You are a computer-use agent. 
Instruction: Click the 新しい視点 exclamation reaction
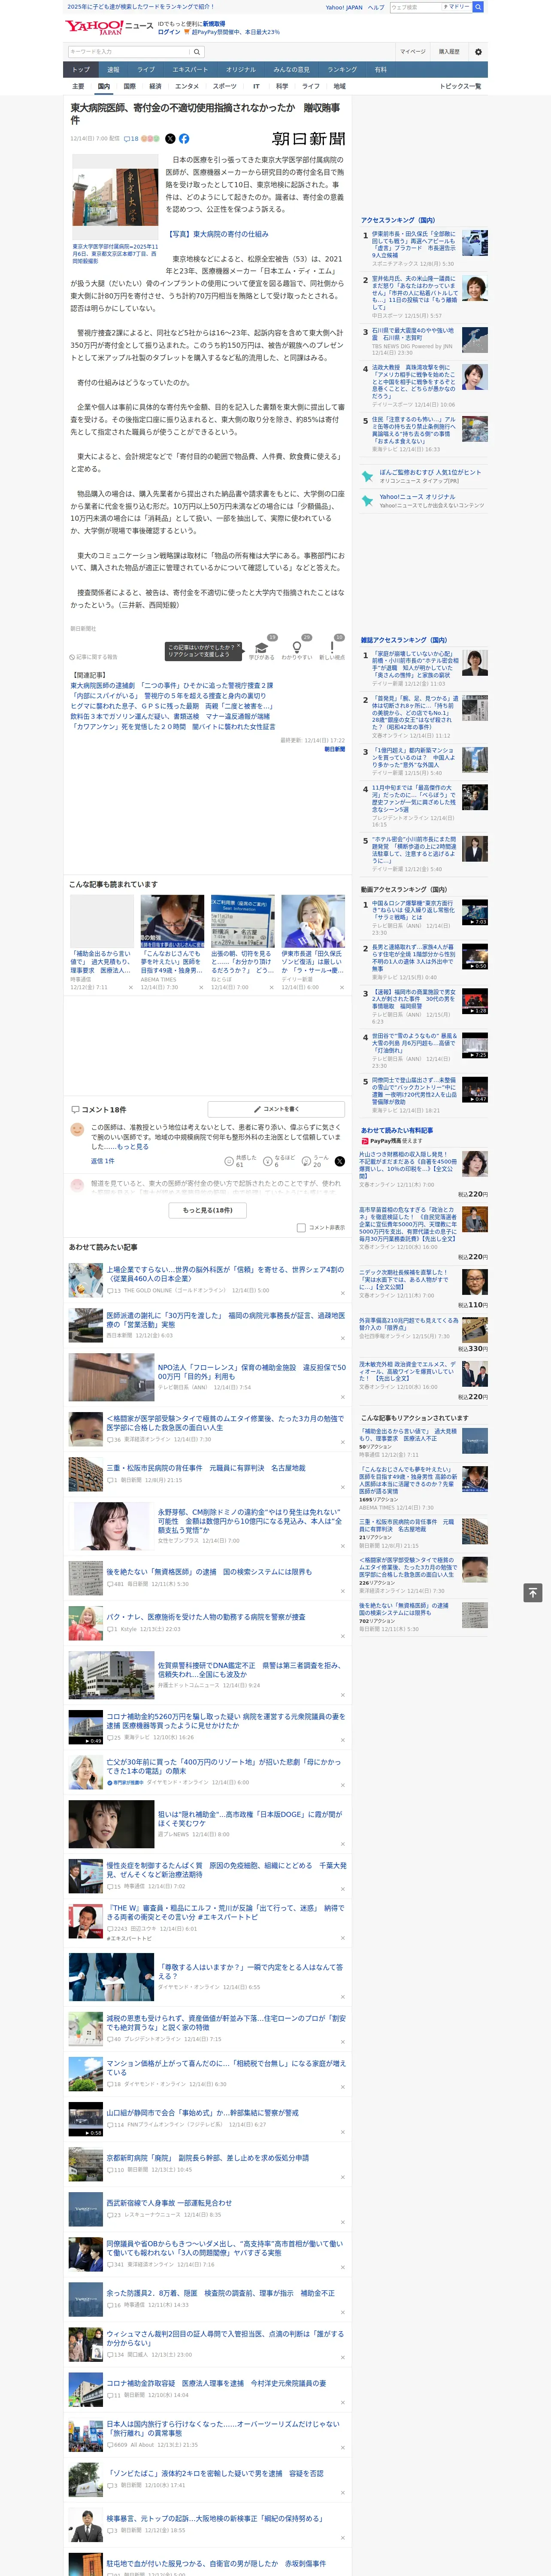[x=332, y=649]
